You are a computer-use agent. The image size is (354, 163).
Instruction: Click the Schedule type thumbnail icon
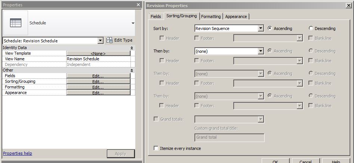[16, 23]
